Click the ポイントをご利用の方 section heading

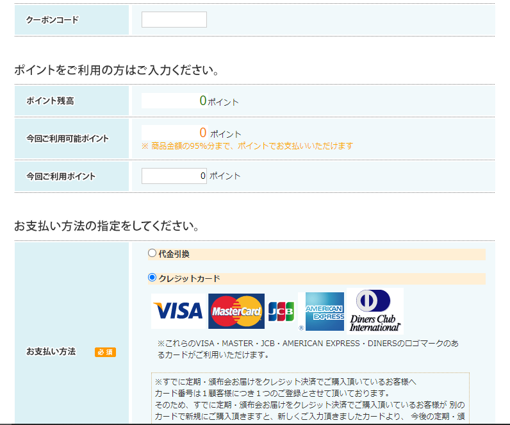click(x=117, y=70)
